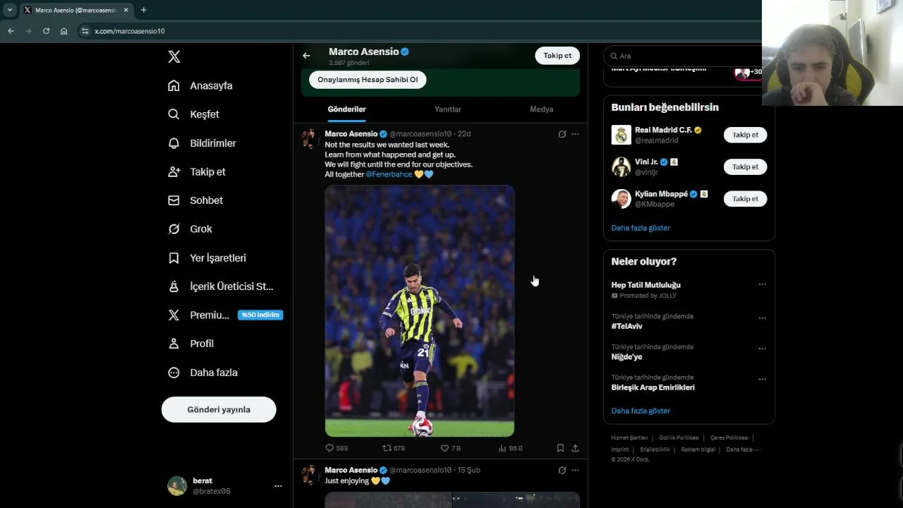Open Keşfet explore page
The image size is (903, 508).
194,114
